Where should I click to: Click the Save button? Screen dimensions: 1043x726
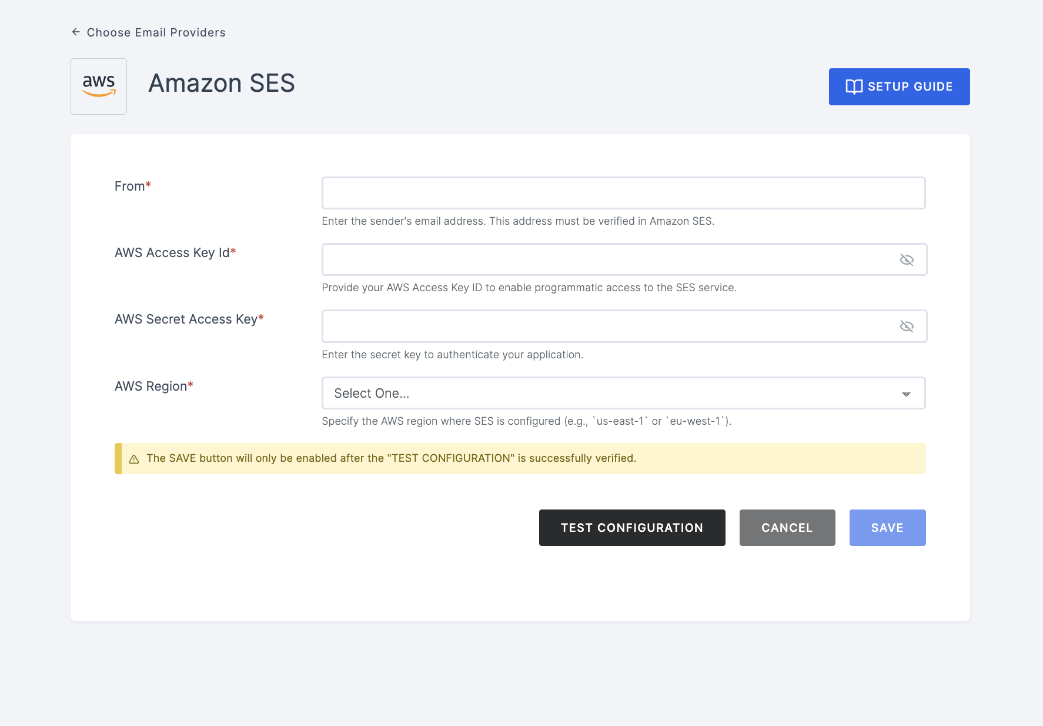(887, 528)
